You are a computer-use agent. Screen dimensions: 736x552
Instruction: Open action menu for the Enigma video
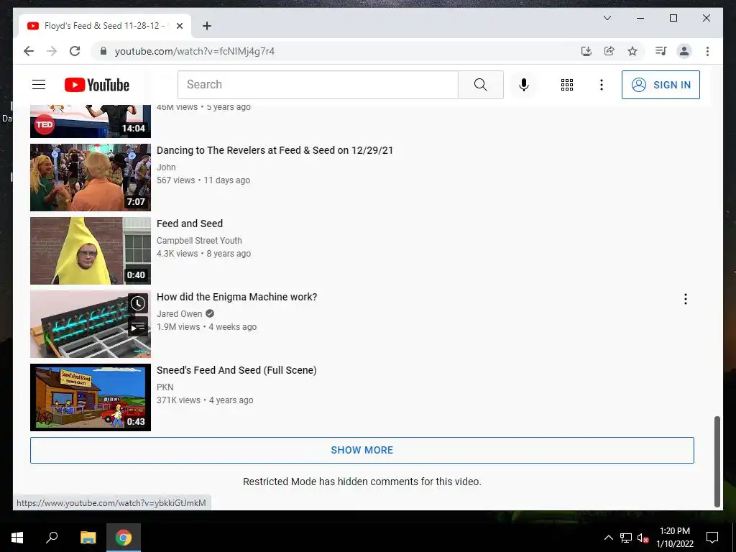tap(685, 299)
